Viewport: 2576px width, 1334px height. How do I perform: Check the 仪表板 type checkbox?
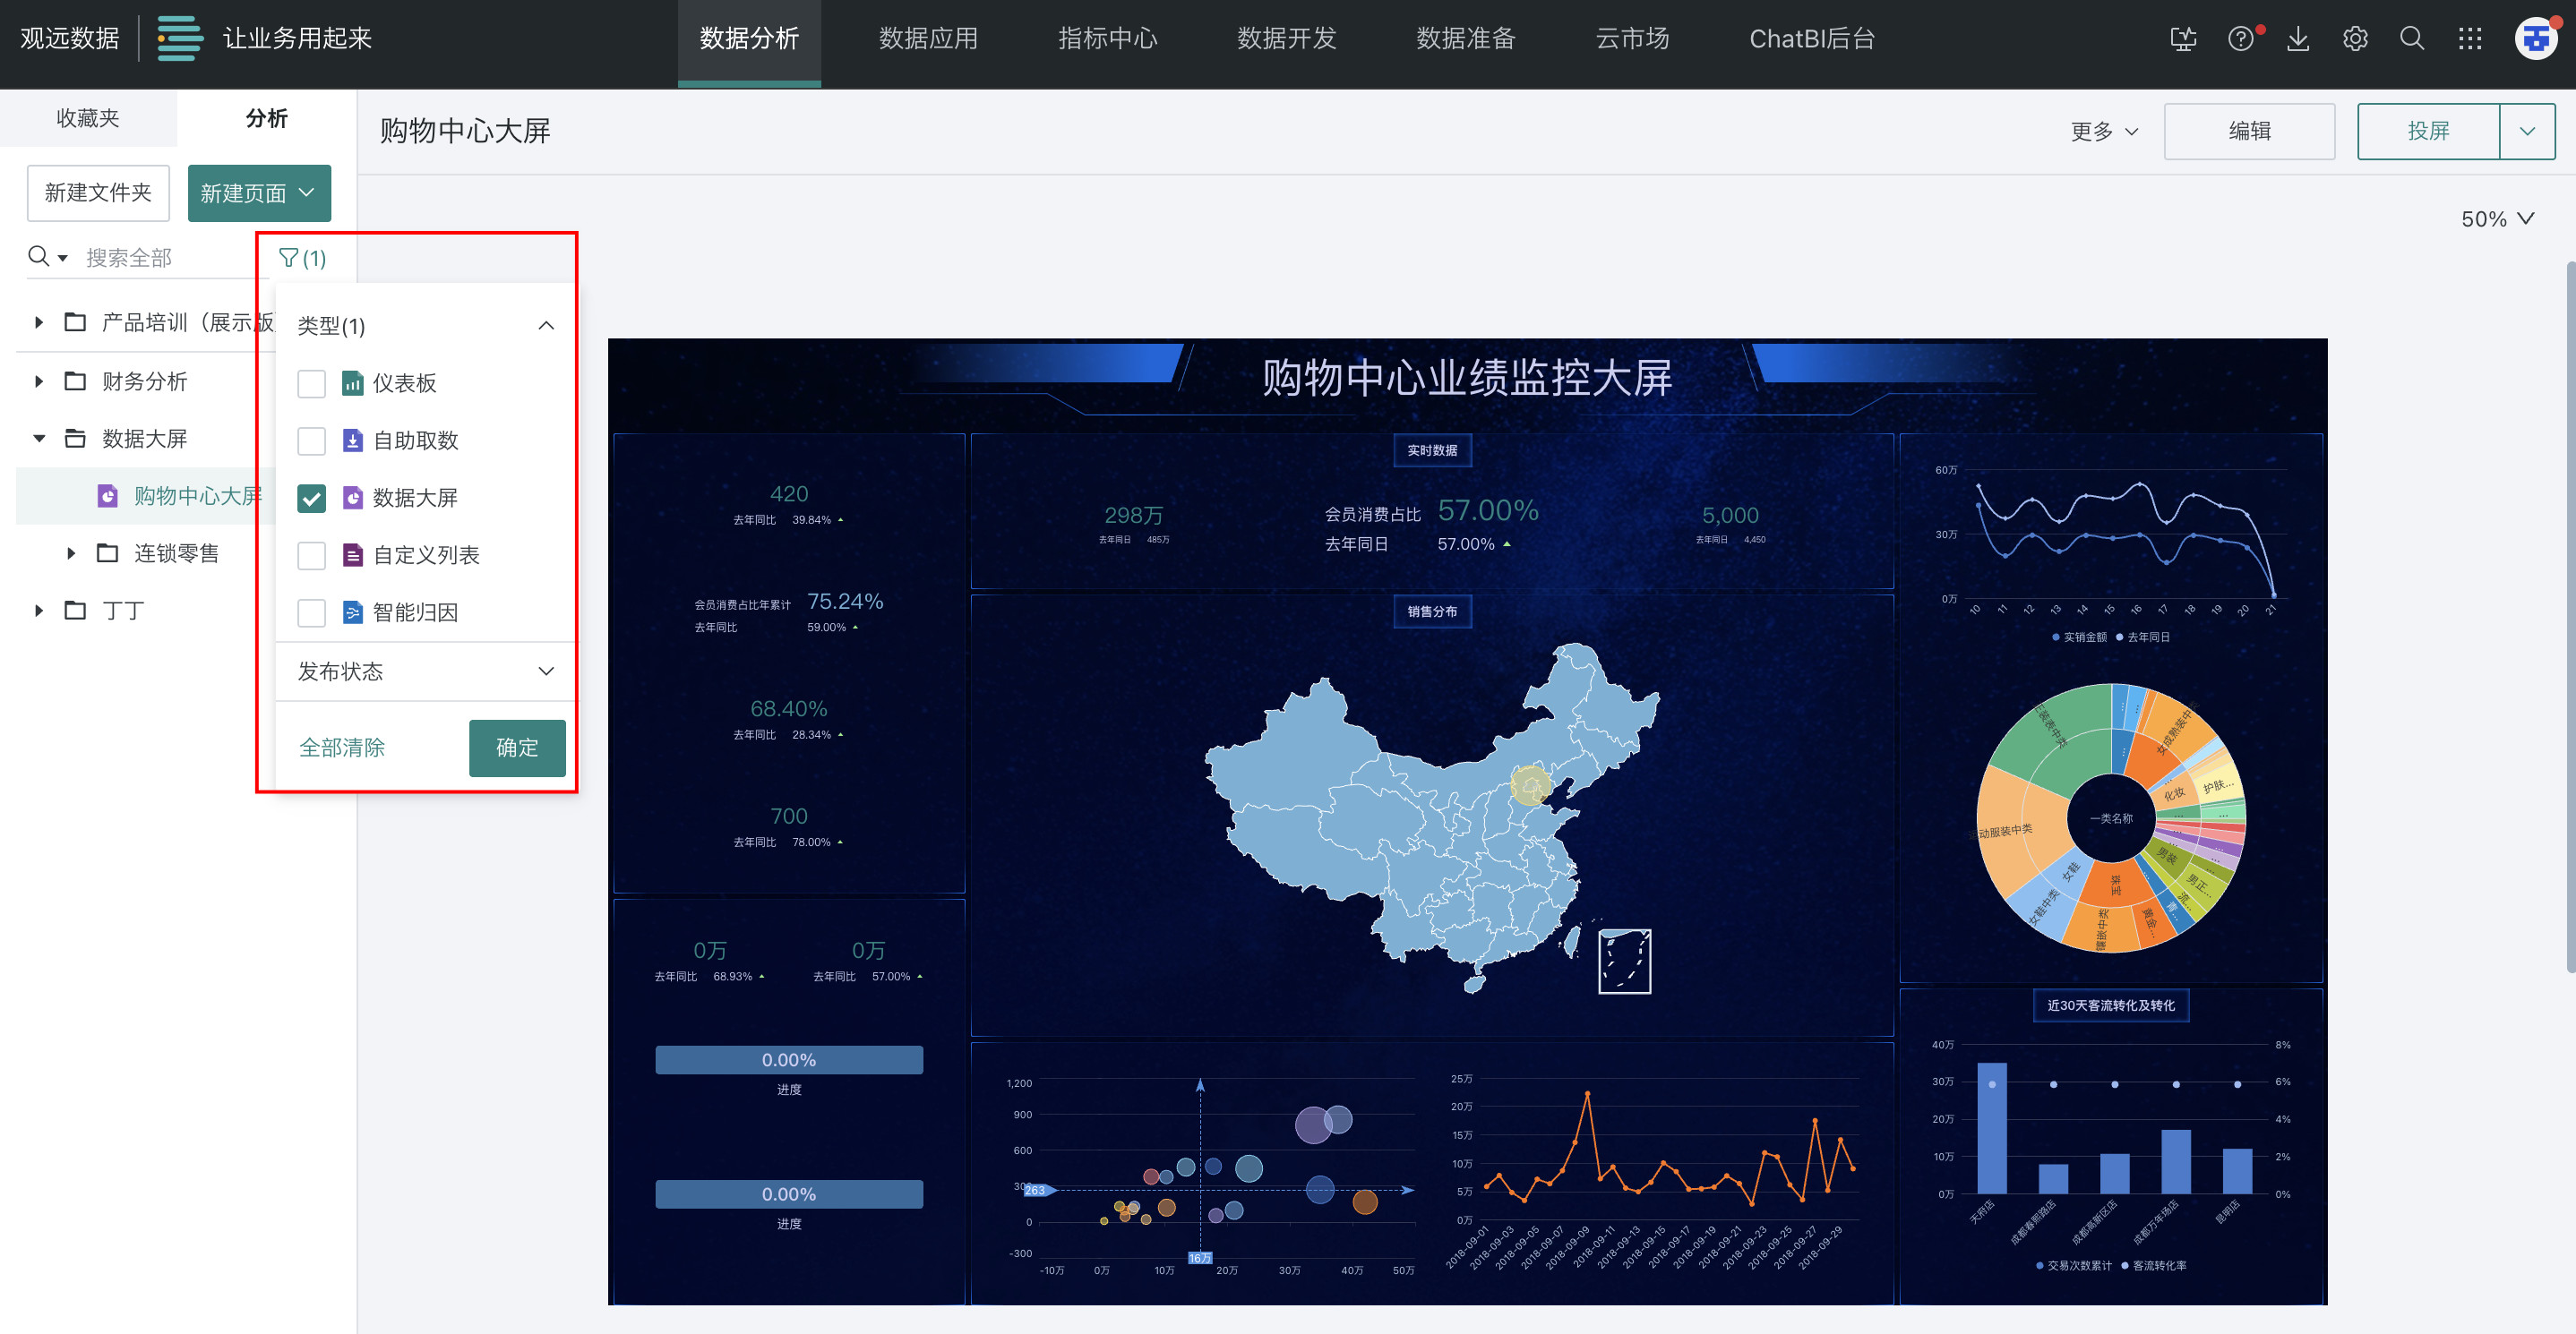pyautogui.click(x=312, y=384)
